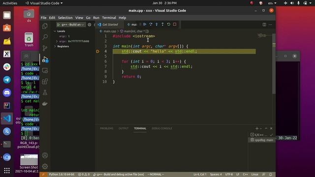Image resolution: width=315 pixels, height=177 pixels.
Task: Switch to the Problems panel tab
Action: (x=106, y=128)
